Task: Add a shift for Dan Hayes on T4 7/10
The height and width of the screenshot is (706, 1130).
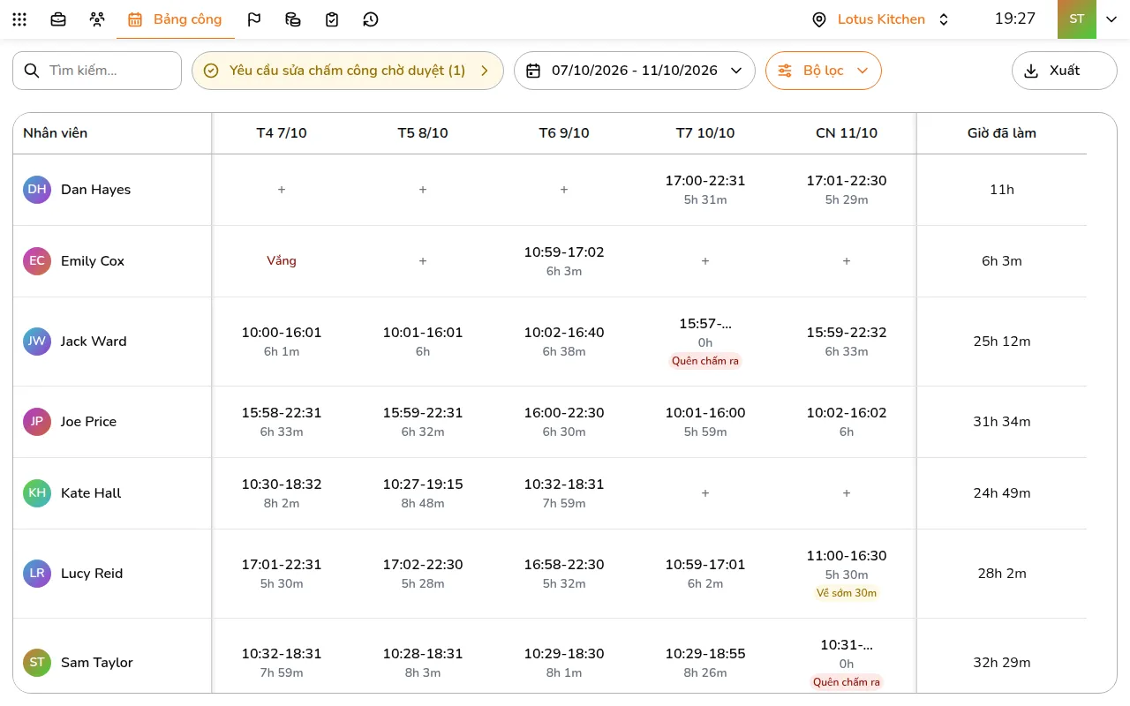Action: tap(282, 190)
